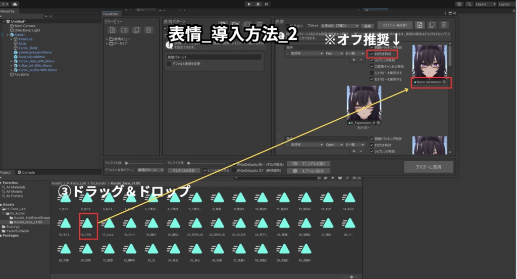Delete the expression in 表情 panel

(x=444, y=25)
